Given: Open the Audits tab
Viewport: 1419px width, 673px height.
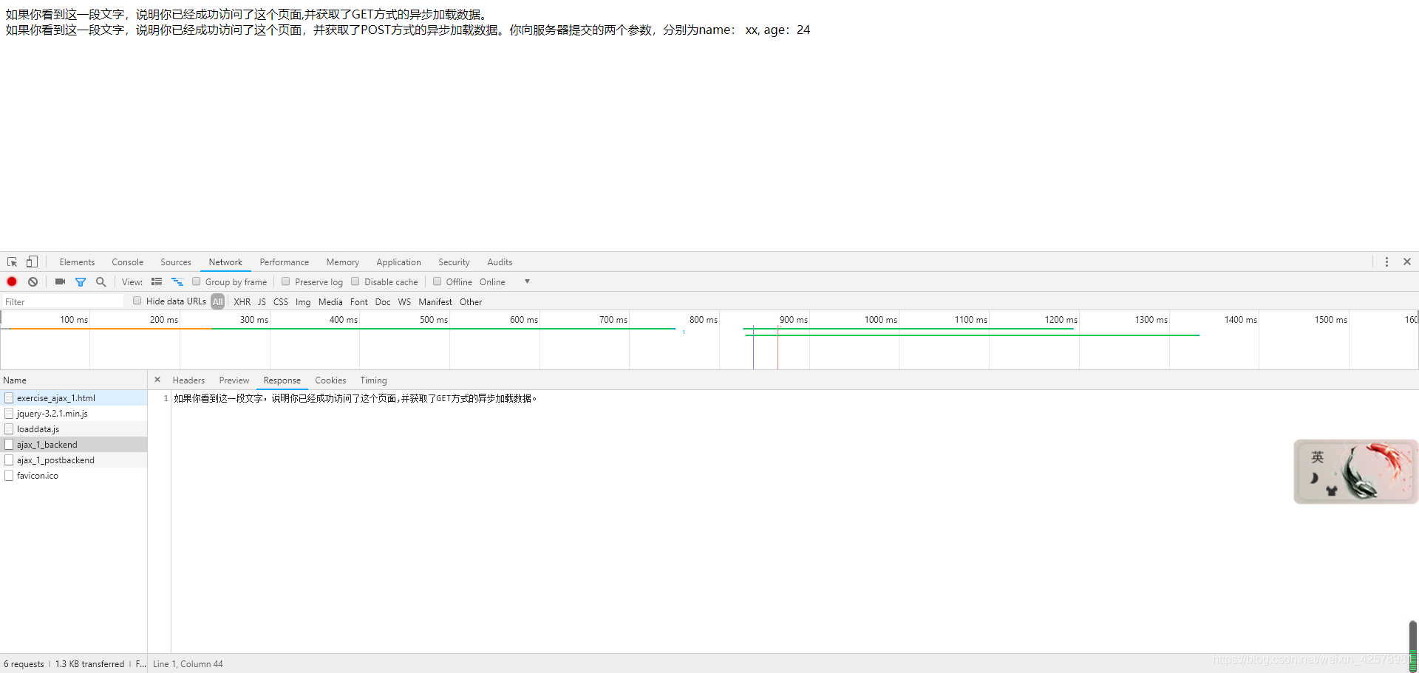Looking at the screenshot, I should (500, 262).
